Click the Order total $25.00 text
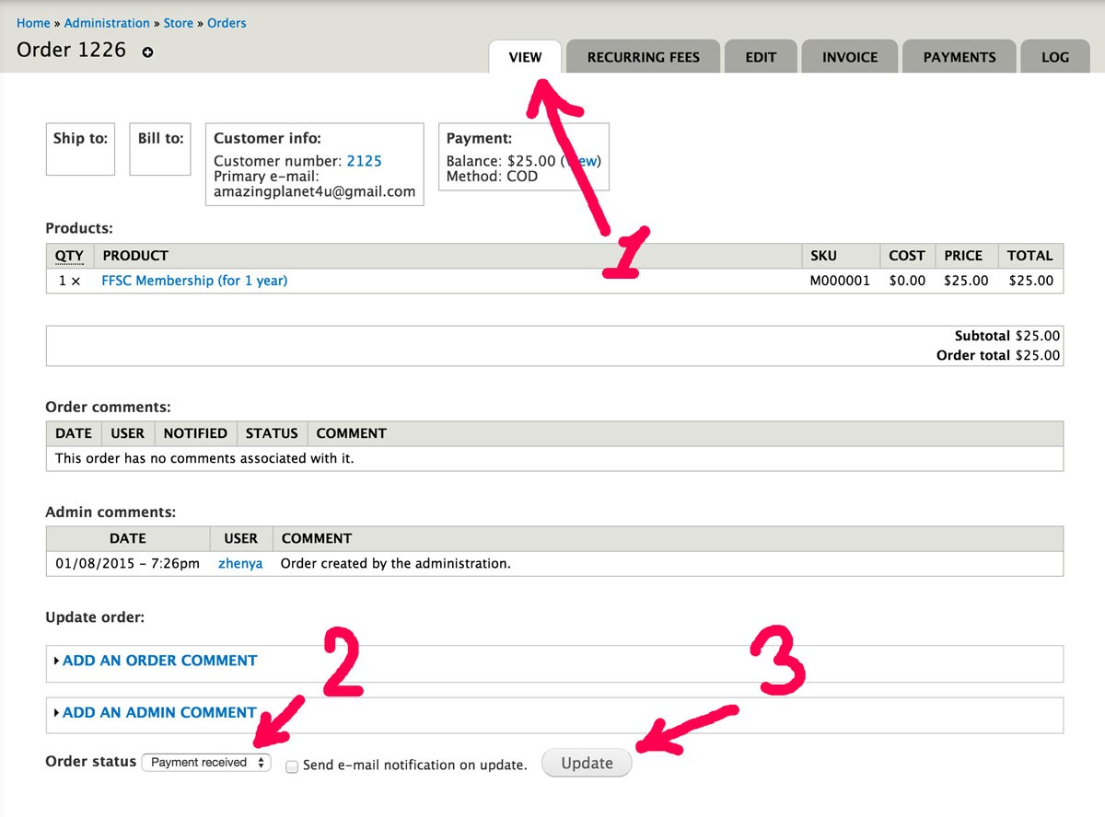The height and width of the screenshot is (817, 1105). [998, 355]
